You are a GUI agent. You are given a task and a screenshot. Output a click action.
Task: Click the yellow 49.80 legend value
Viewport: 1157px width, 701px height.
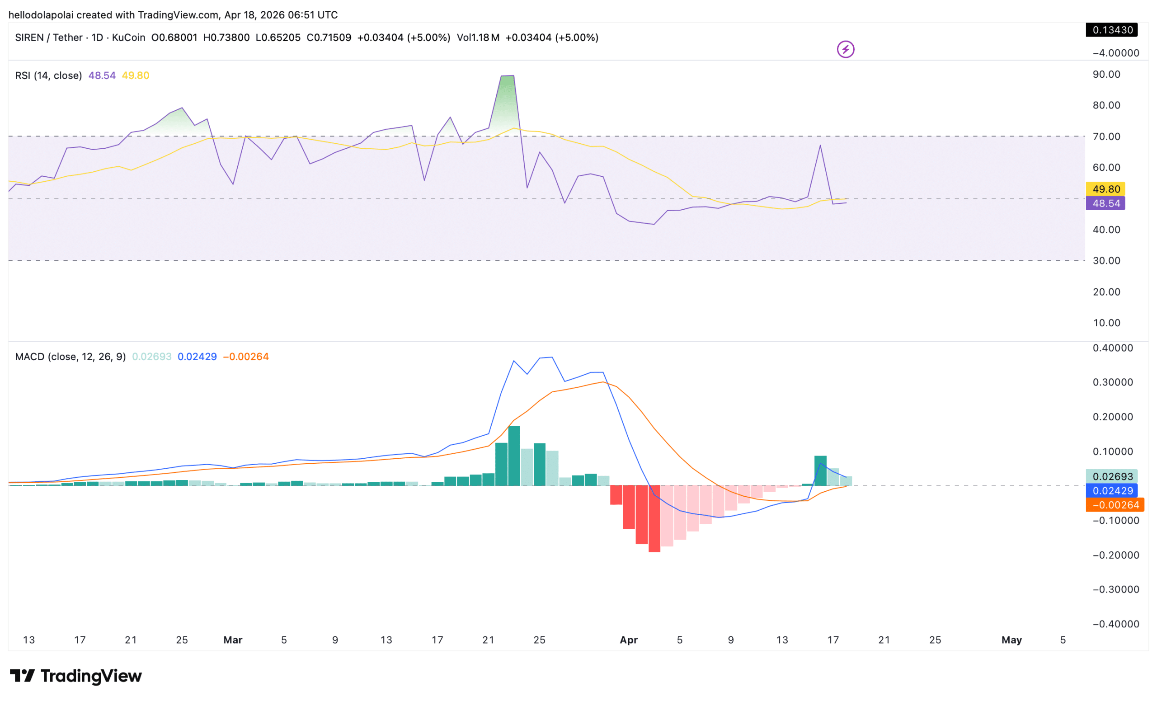(135, 75)
